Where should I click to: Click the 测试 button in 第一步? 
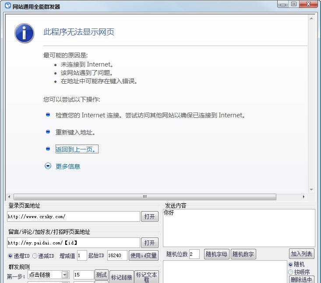[102, 275]
